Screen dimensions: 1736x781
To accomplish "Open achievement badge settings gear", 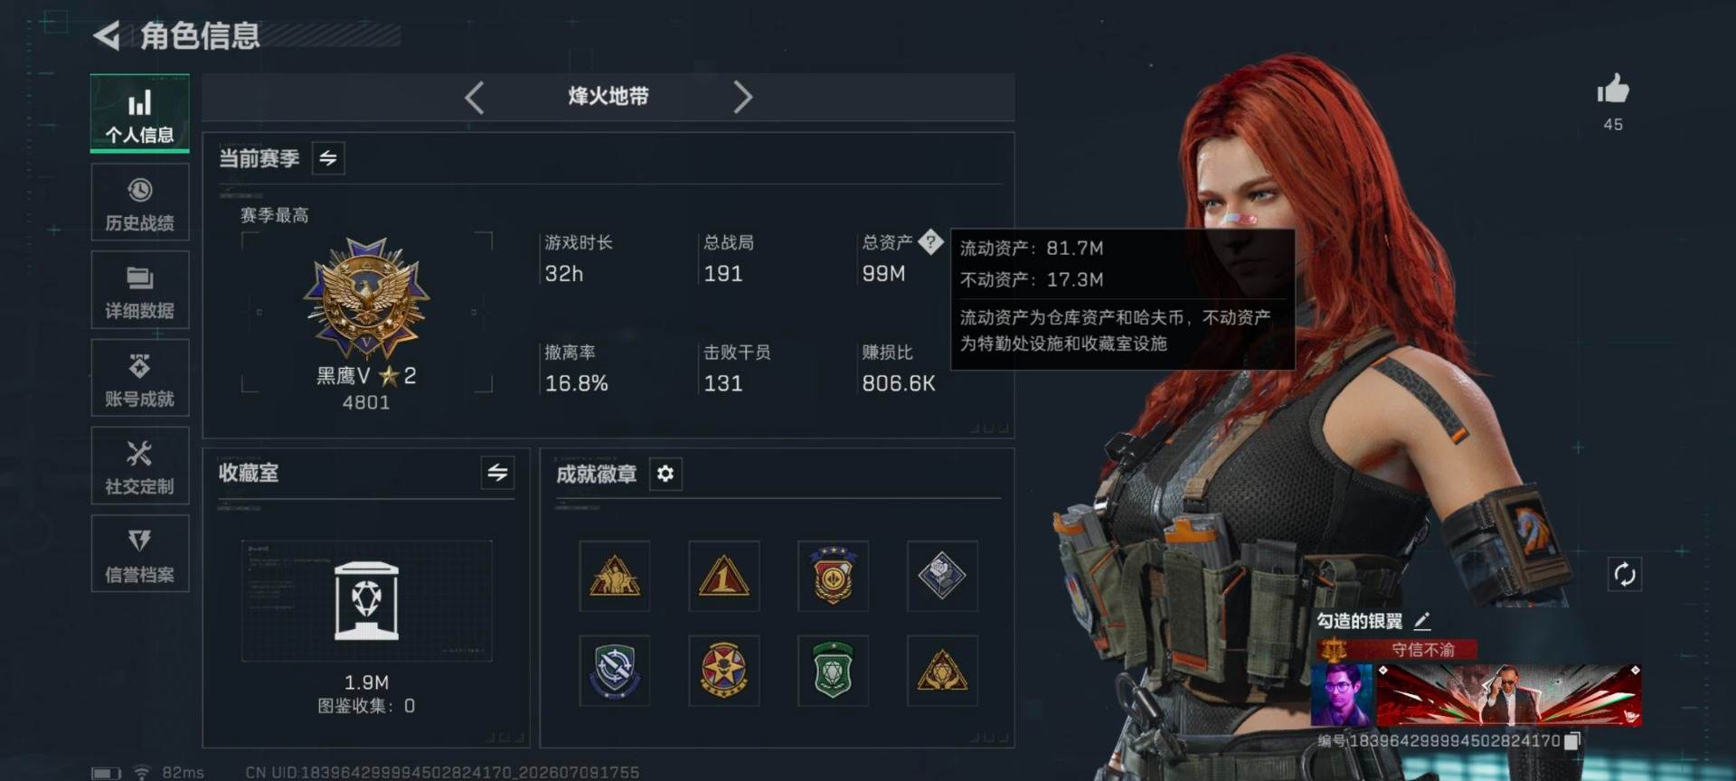I will pyautogui.click(x=665, y=474).
